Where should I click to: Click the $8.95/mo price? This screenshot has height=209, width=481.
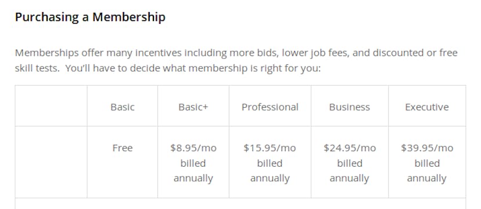click(193, 148)
